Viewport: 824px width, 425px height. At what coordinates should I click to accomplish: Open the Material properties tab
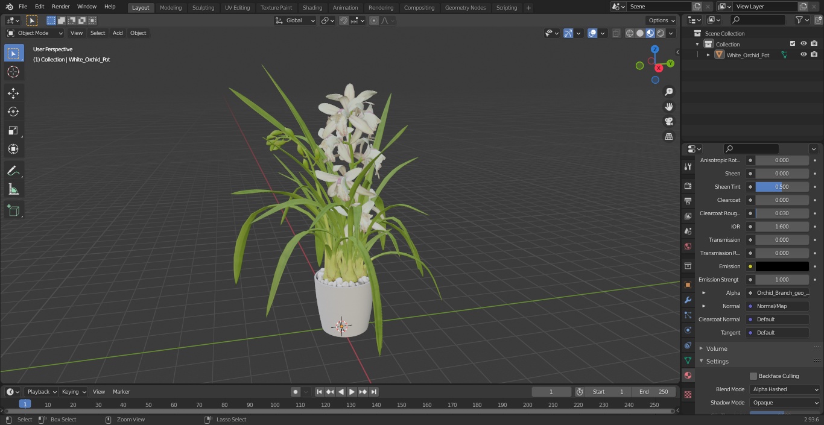click(x=688, y=375)
